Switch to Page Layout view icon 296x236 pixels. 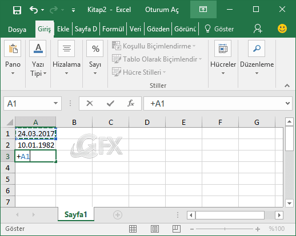[155, 229]
